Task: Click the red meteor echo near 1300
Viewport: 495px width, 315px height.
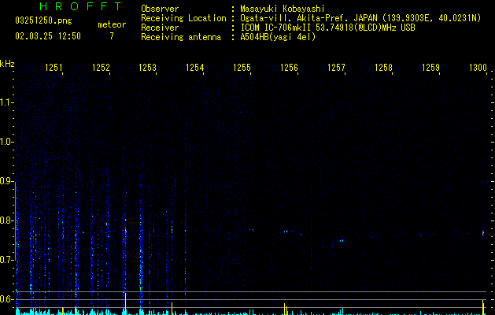Action: [x=483, y=233]
